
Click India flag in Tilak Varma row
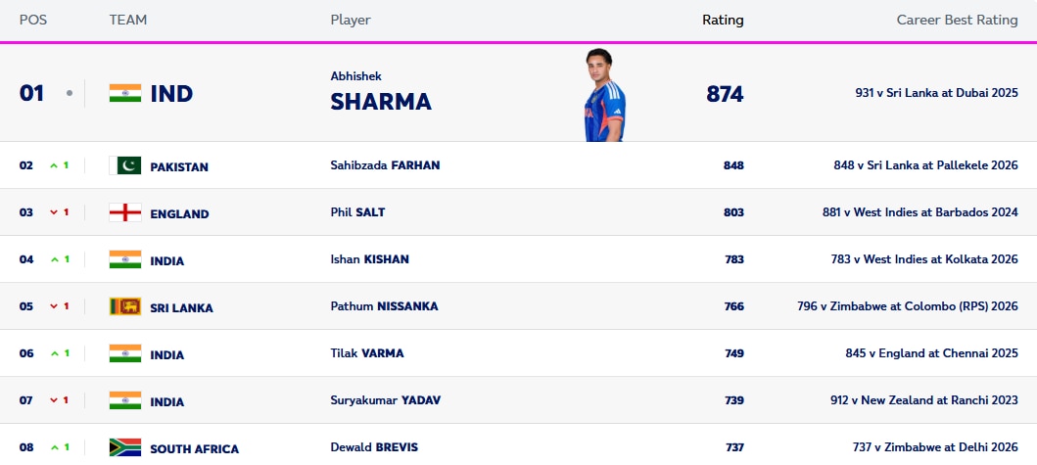tap(124, 354)
